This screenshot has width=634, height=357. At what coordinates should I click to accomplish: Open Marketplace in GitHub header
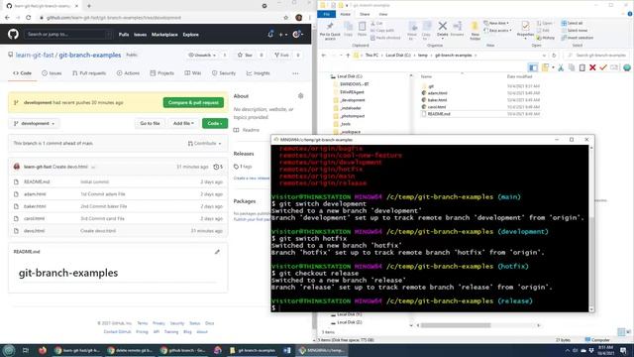[164, 35]
